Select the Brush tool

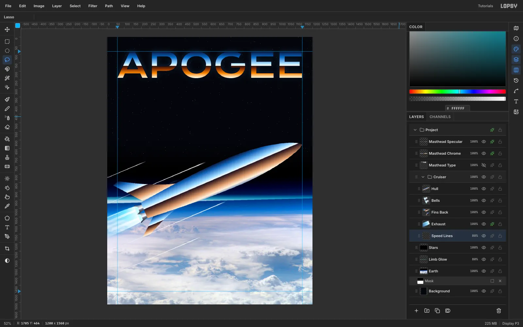[x=7, y=99]
